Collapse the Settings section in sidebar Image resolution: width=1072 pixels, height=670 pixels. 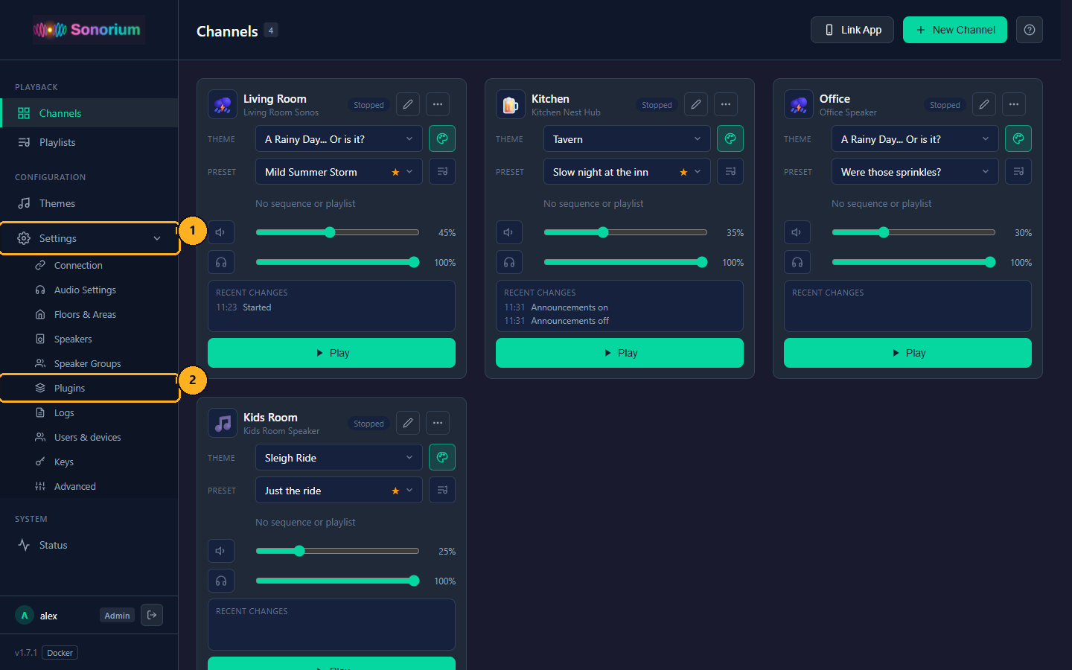coord(89,238)
